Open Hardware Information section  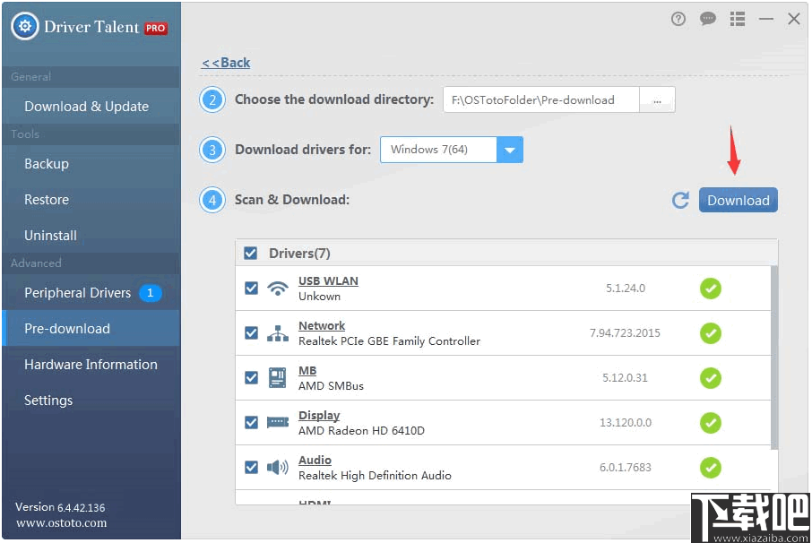[x=91, y=364]
